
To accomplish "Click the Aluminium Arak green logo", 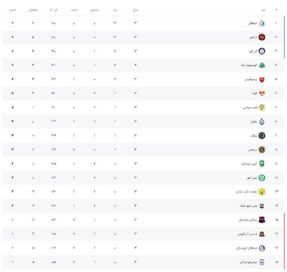I will [x=262, y=65].
